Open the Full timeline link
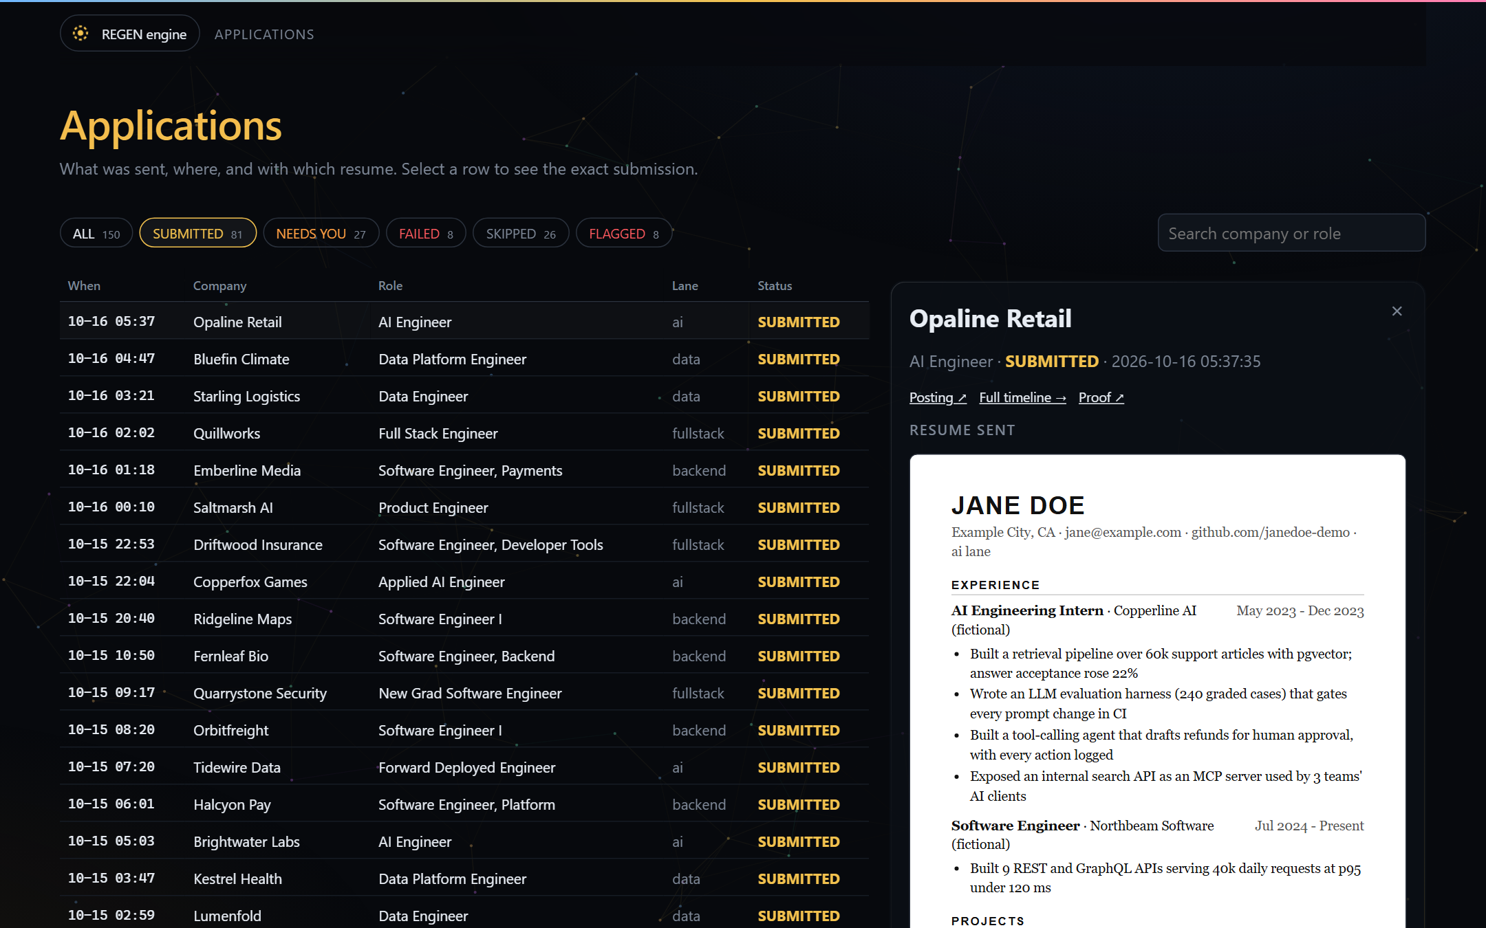 click(x=1022, y=397)
